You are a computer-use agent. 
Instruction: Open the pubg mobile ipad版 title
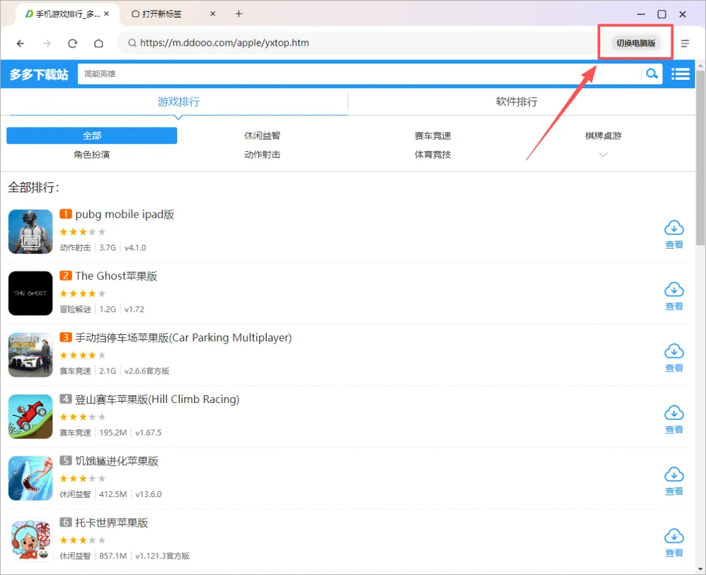tap(125, 214)
